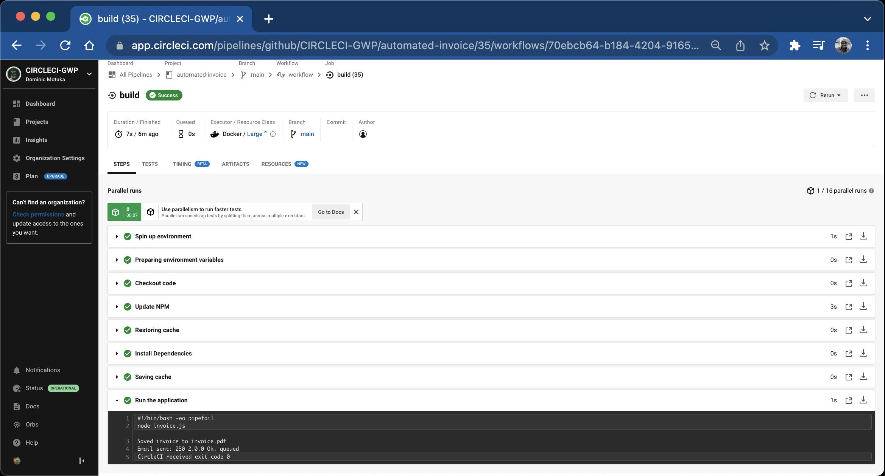Open the Projects panel in sidebar
This screenshot has width=885, height=476.
[36, 122]
